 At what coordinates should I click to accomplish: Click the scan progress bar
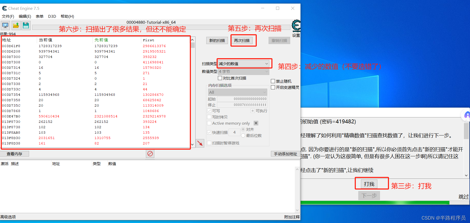pyautogui.click(x=162, y=28)
